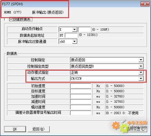
Task: Select the 偏差计数器清零信号输出时间 input field
Action: tap(81, 113)
